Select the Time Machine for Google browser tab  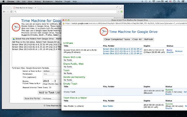(x=25, y=8)
